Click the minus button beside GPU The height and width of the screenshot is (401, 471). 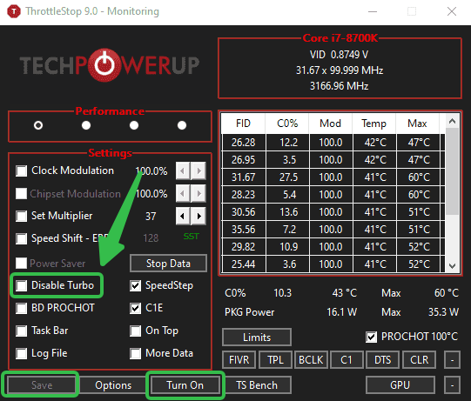(452, 384)
